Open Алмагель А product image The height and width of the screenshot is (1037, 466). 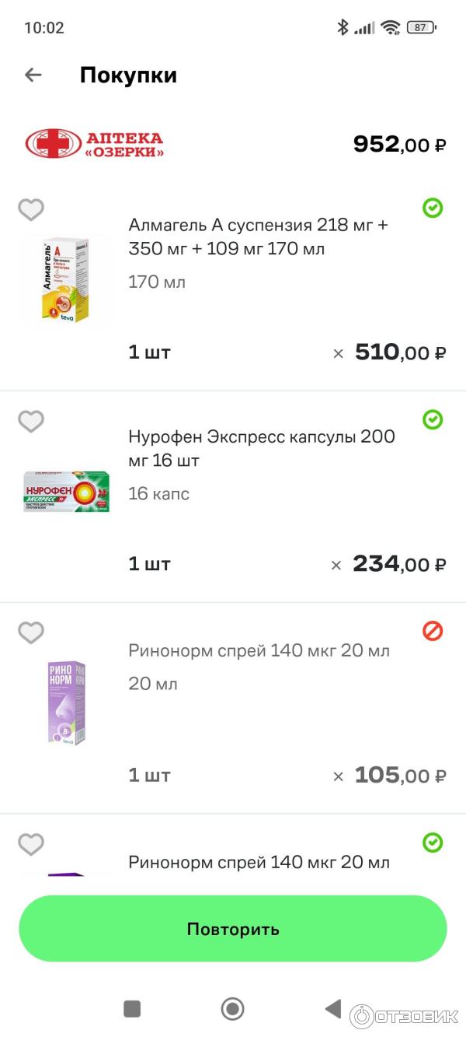(x=66, y=280)
